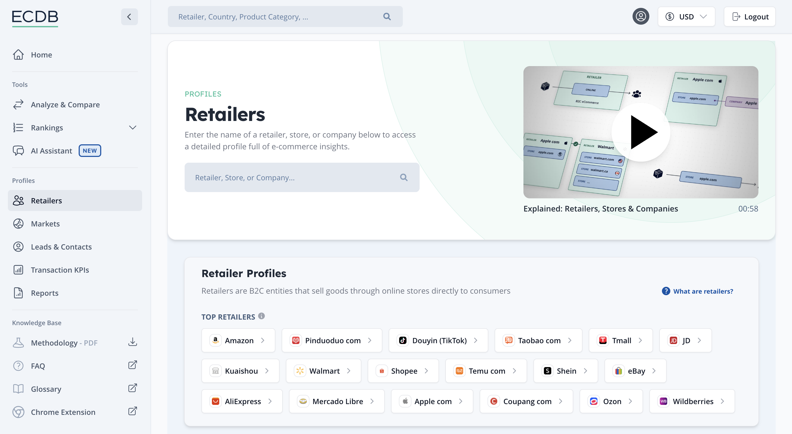Image resolution: width=792 pixels, height=434 pixels.
Task: Download the Methodology PDF via download icon
Action: coord(132,342)
